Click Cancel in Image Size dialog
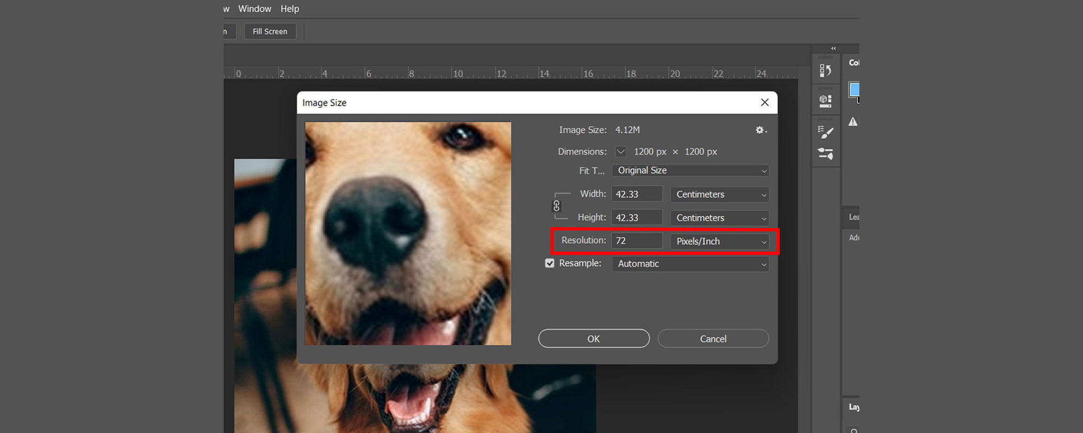 click(x=713, y=338)
